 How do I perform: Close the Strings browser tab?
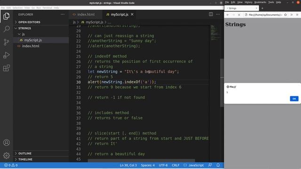tap(256, 8)
